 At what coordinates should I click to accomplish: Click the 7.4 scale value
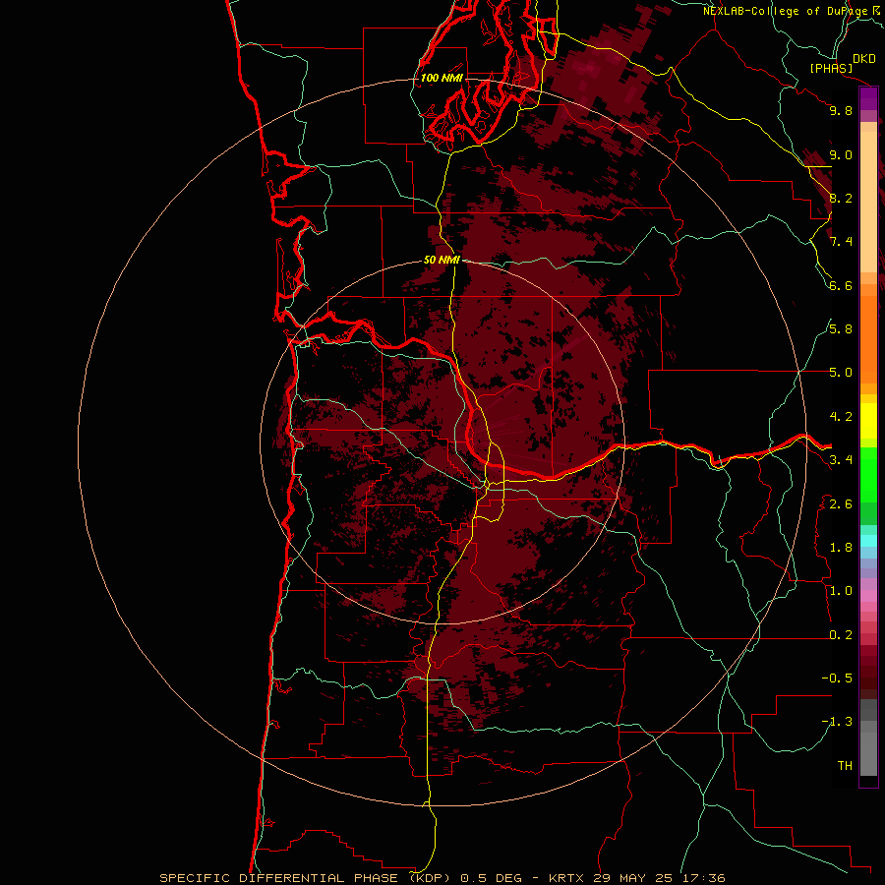(841, 242)
